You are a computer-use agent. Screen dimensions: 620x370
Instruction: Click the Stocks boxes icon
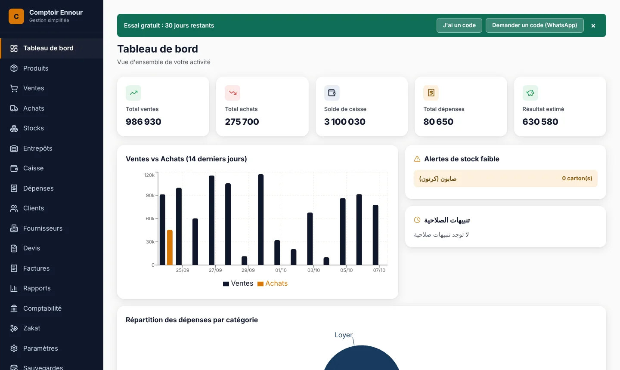[x=14, y=128]
